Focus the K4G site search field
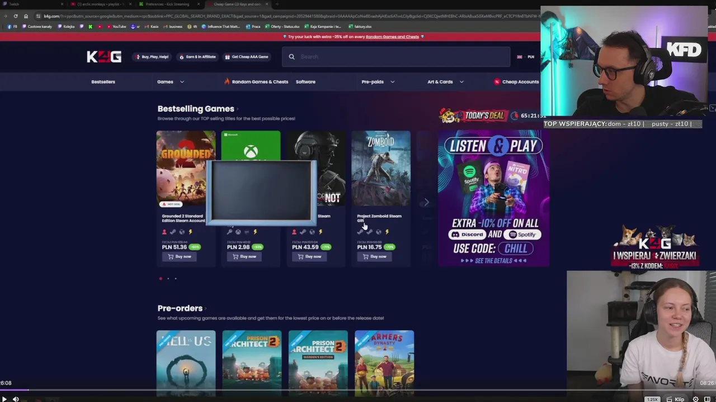Viewport: 716px width, 402px height. coord(396,56)
